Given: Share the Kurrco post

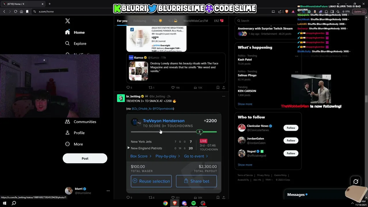Looking at the screenshot, I should click(224, 87).
